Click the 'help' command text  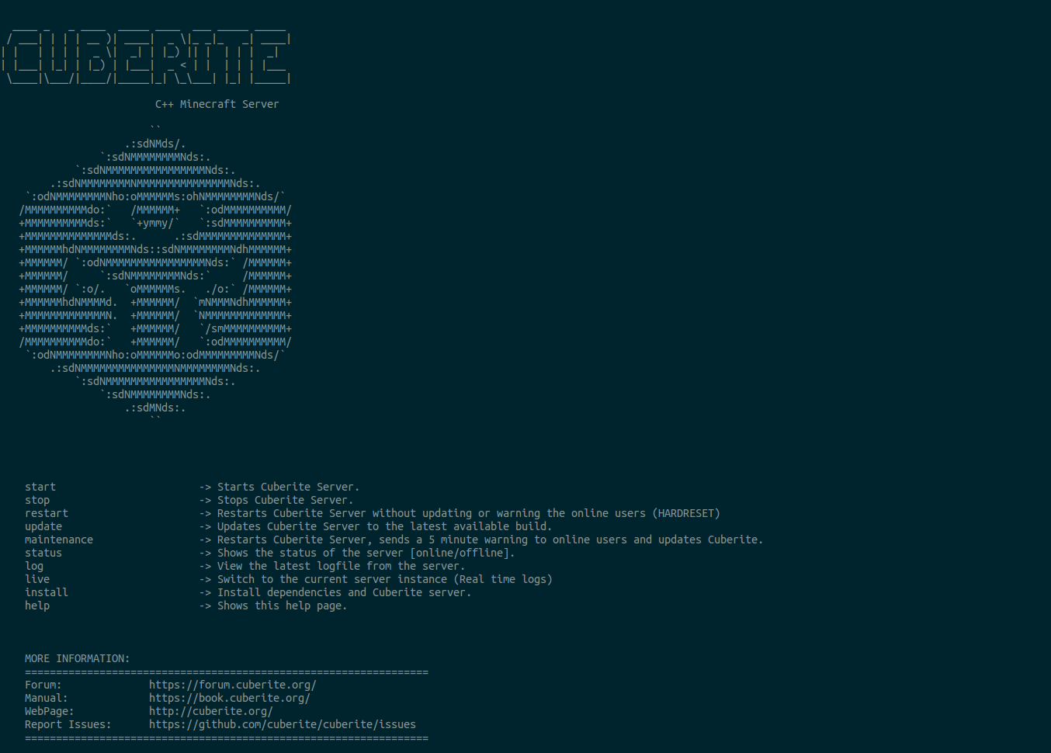coord(37,606)
